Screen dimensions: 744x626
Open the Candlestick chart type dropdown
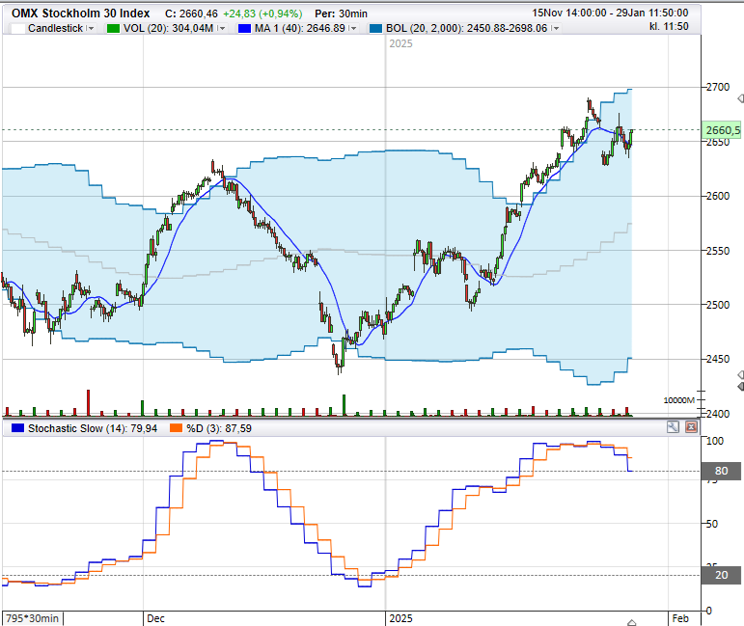tap(91, 29)
